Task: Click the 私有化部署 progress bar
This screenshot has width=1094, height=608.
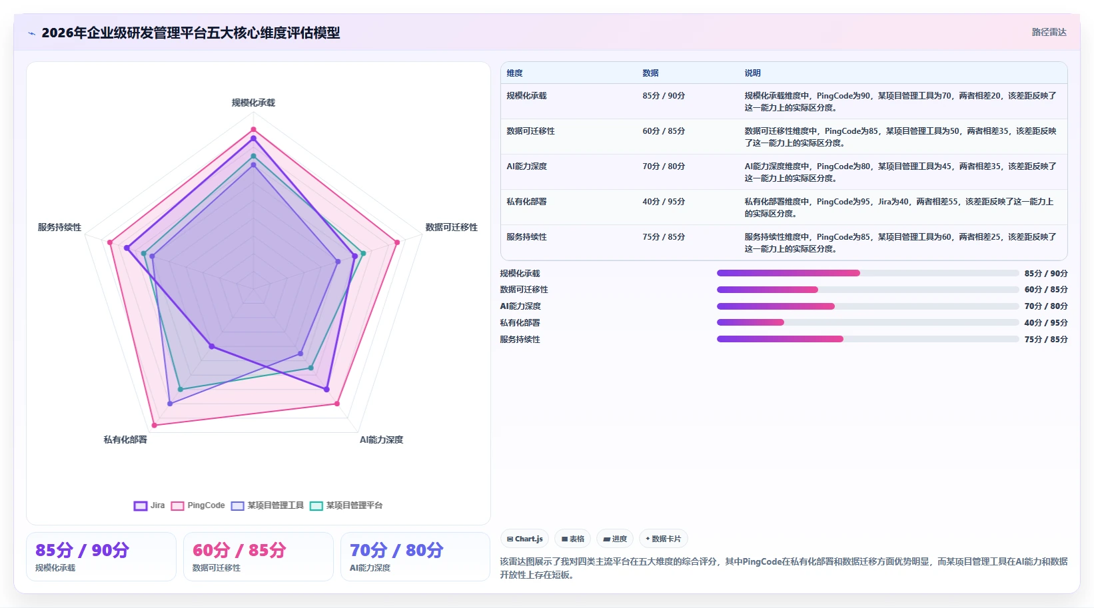Action: [x=868, y=322]
